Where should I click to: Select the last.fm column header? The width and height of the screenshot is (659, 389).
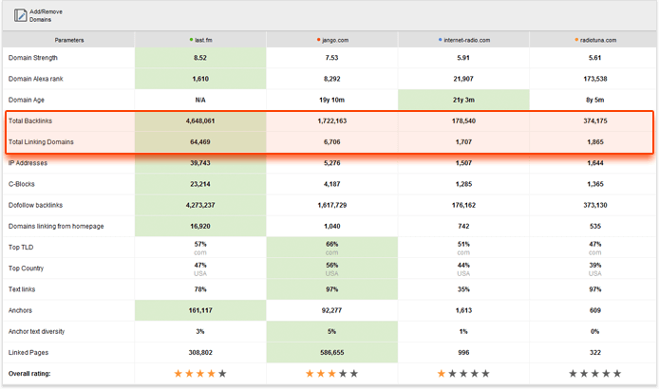point(200,40)
